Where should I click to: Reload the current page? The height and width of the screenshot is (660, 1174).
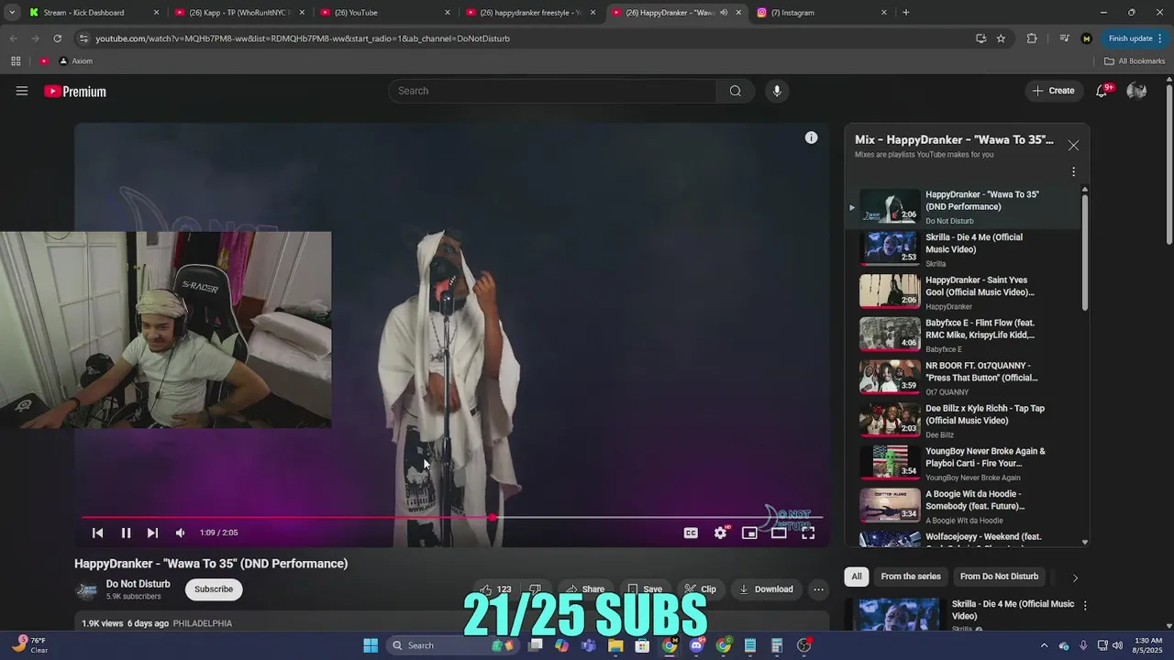click(x=57, y=38)
